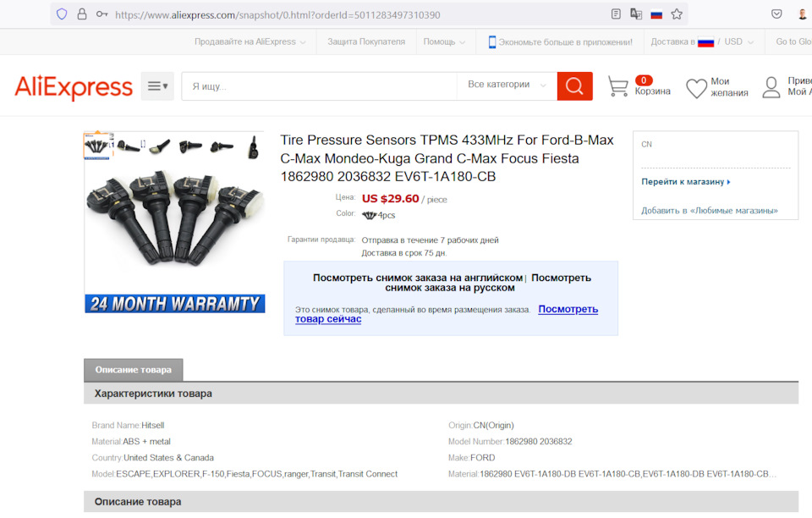
Task: Open wishlist heart icon
Action: 696,88
